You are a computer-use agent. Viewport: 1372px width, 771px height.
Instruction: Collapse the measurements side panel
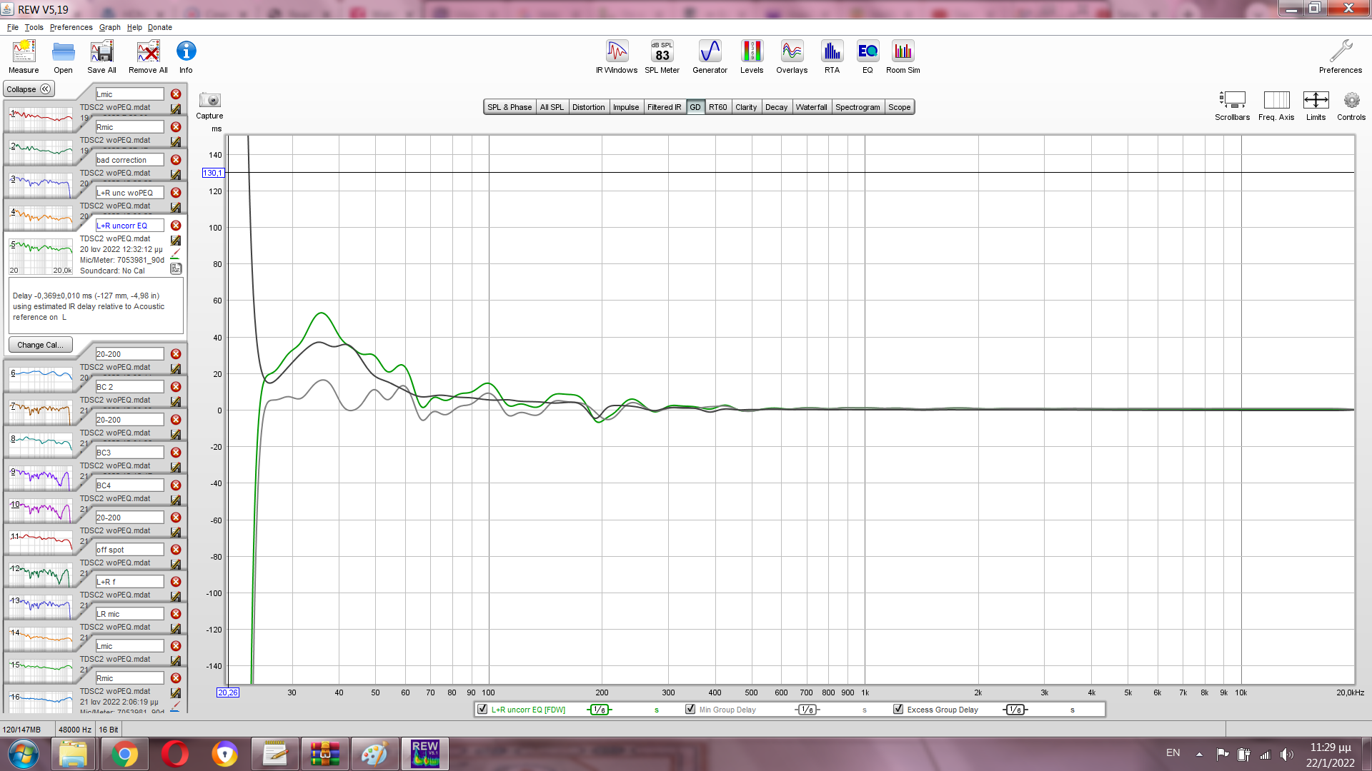[x=29, y=89]
